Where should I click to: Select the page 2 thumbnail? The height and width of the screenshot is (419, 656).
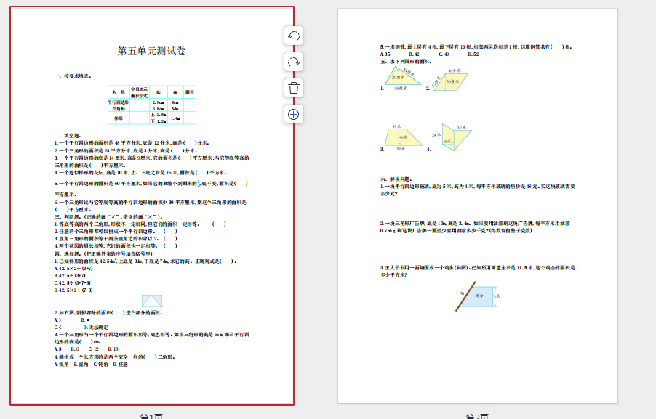click(477, 206)
